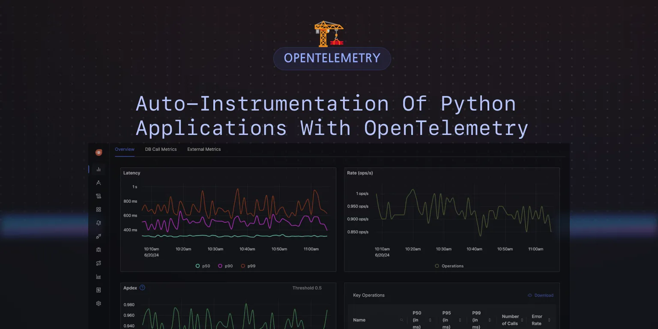Open the Service Map route sidebar icon
The height and width of the screenshot is (329, 658).
pyautogui.click(x=99, y=263)
